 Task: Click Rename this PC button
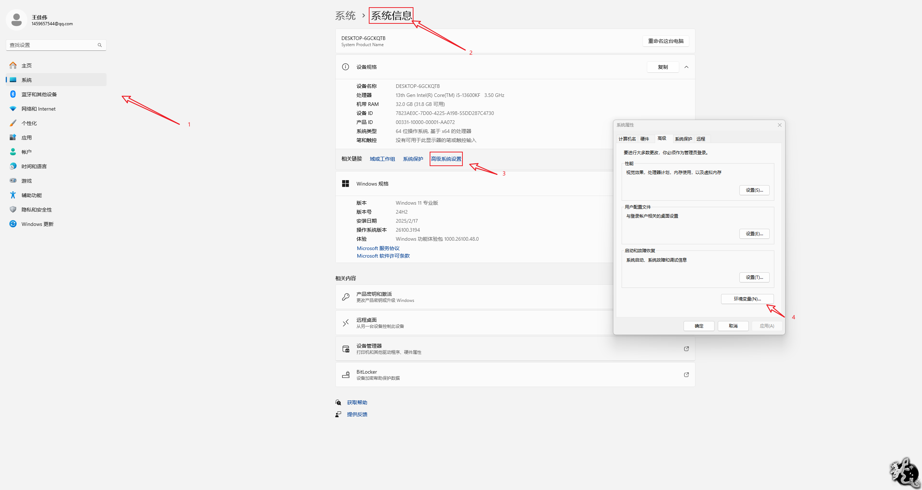(666, 41)
